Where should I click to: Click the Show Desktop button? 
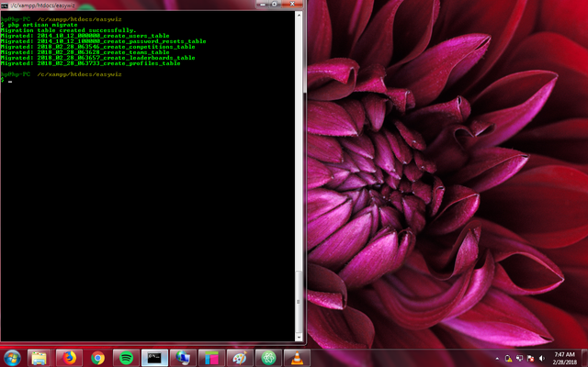[584, 358]
